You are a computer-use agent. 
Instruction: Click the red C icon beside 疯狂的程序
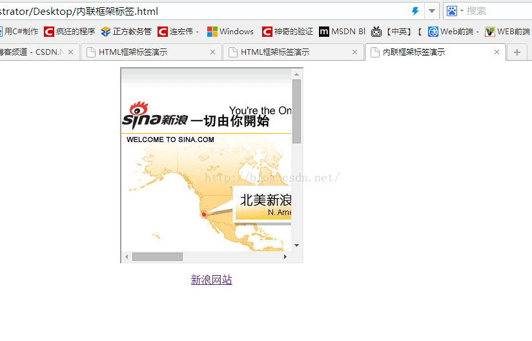point(49,32)
